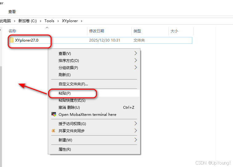Screen dimensions: 233x167
Task: Expand chevron after XYplorer breadcrumb
Action: [81, 21]
